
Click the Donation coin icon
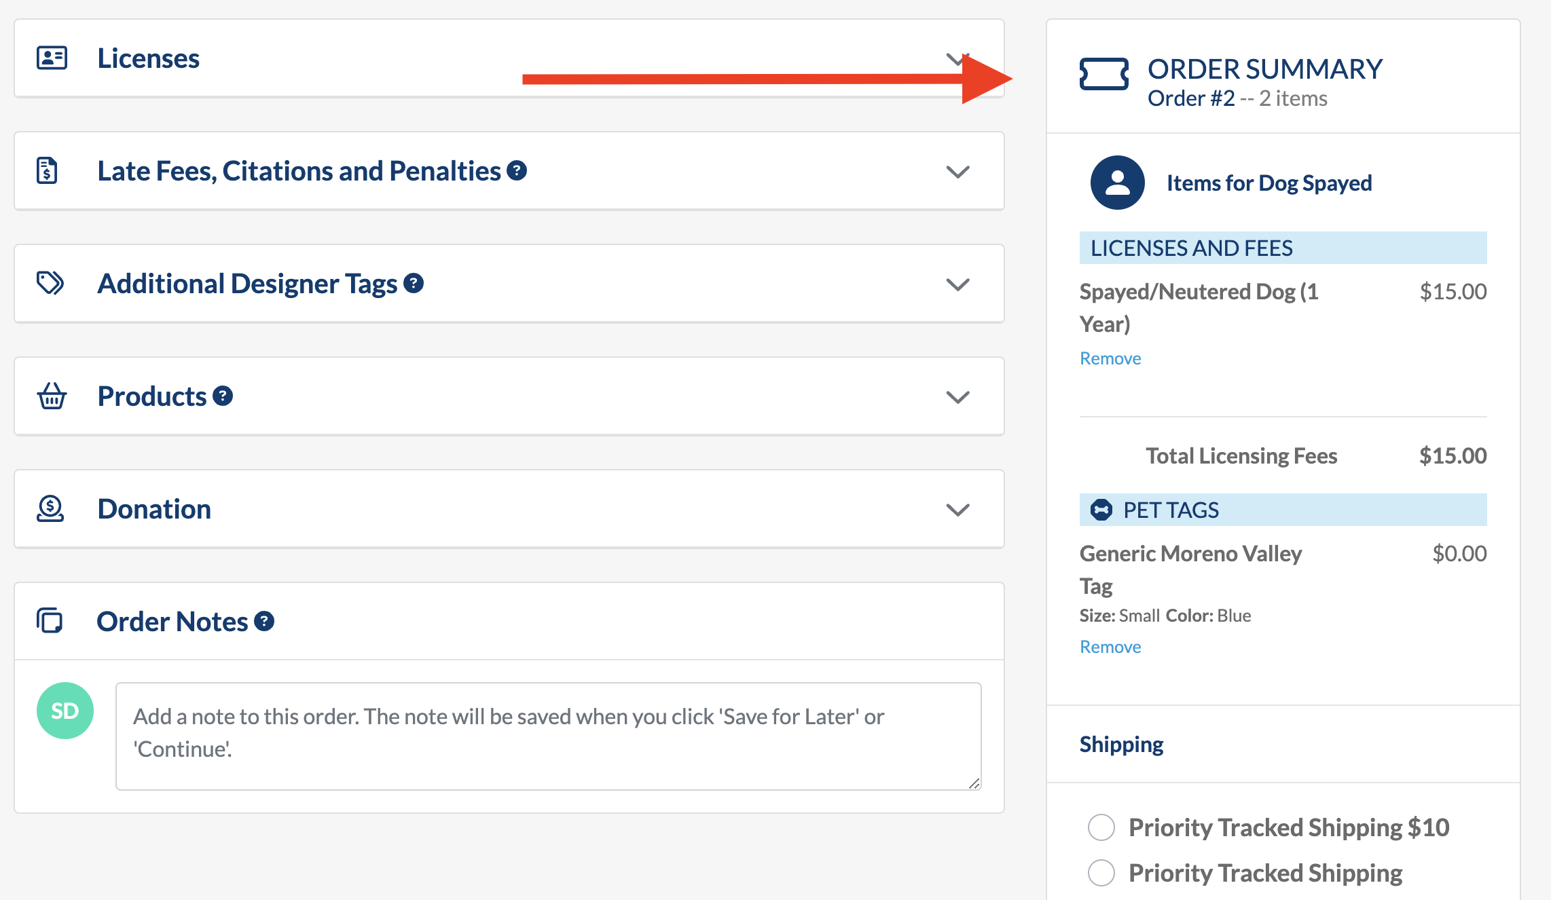pos(50,509)
